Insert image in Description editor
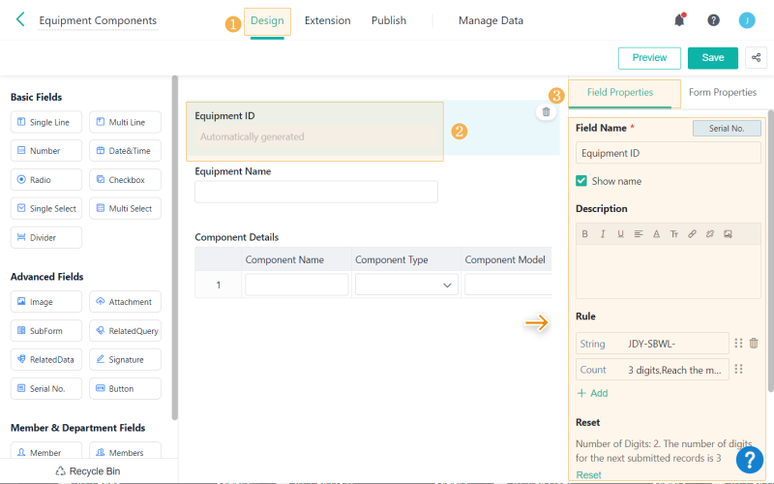The width and height of the screenshot is (774, 484). point(728,233)
